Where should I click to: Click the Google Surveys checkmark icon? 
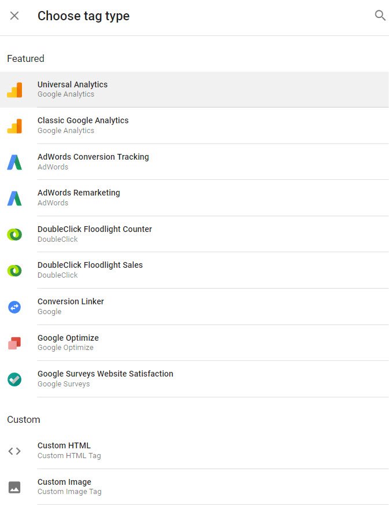14,379
